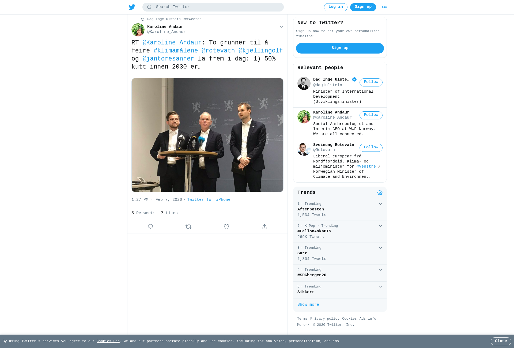The width and height of the screenshot is (514, 348).
Task: Open the share tweet icon
Action: (264, 226)
